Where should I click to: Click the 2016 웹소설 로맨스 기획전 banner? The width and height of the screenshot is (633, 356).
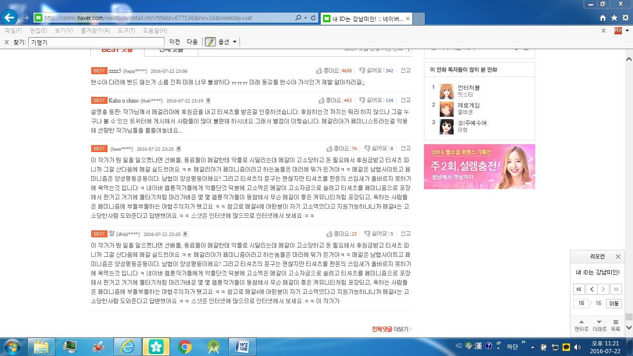pyautogui.click(x=479, y=166)
